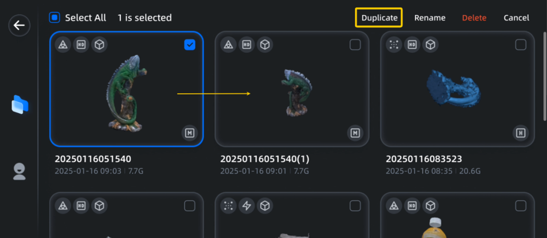The height and width of the screenshot is (238, 547).
Task: Click cube icon on project 20250116083523
Action: (x=430, y=45)
